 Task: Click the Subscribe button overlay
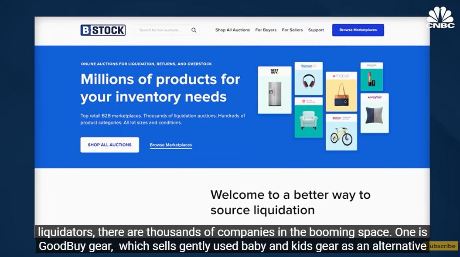(442, 246)
